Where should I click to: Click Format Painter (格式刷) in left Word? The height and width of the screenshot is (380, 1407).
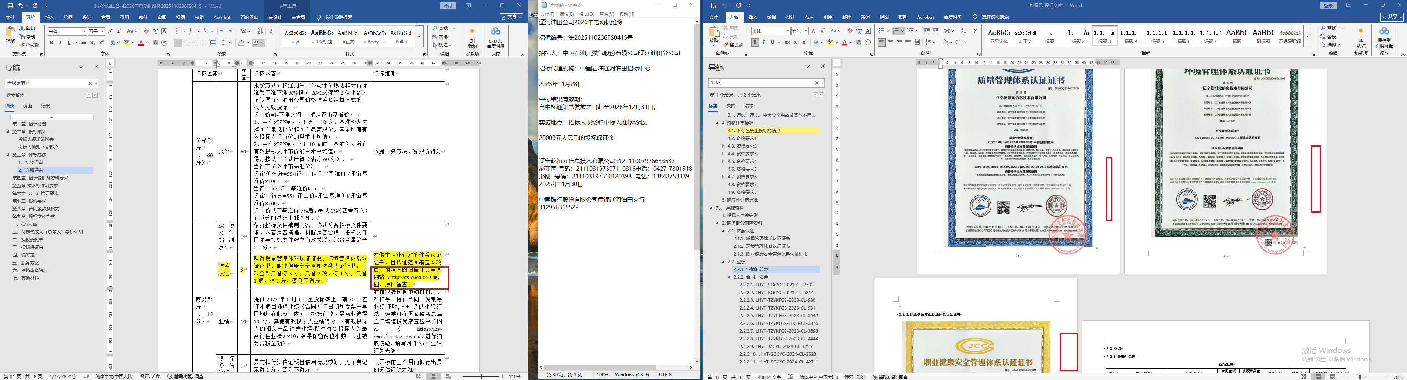pos(29,45)
